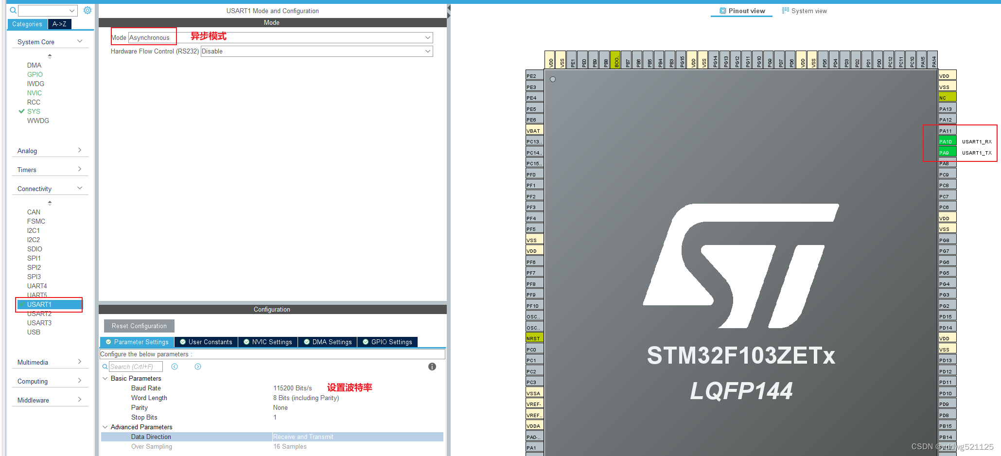Screen dimensions: 1001x456
Task: Click the Baud Rate value 115200 Bits/s
Action: 293,388
